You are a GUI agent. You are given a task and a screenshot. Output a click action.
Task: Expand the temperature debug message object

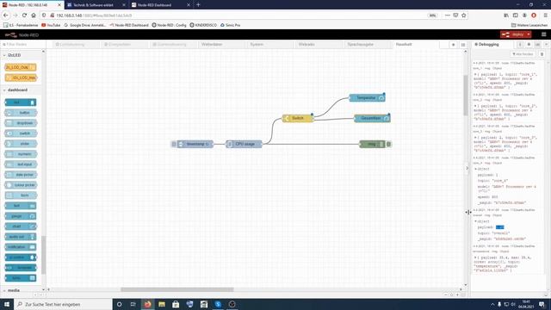tap(475, 257)
